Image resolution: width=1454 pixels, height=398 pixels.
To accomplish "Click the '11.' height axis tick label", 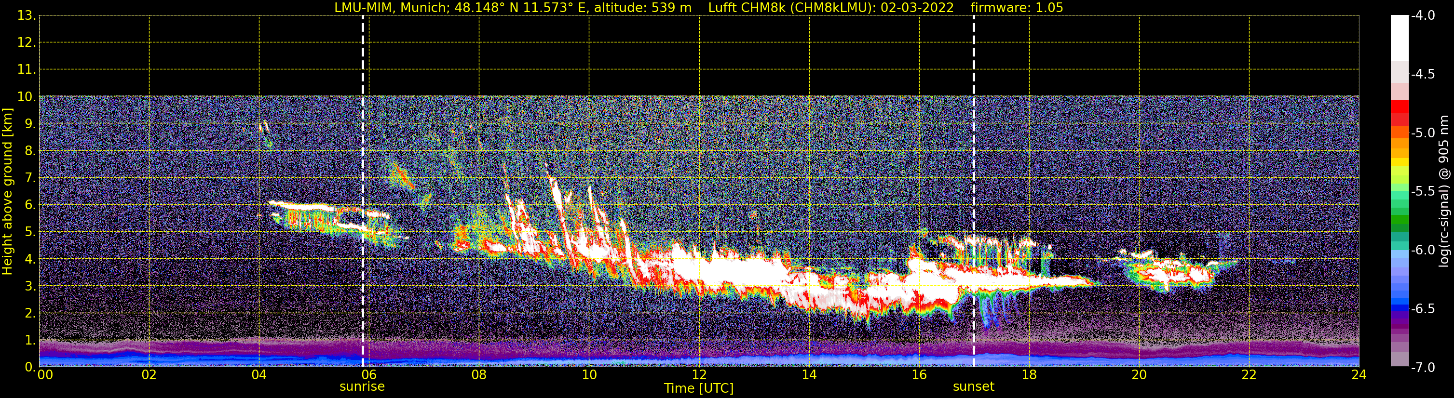I will pyautogui.click(x=27, y=70).
